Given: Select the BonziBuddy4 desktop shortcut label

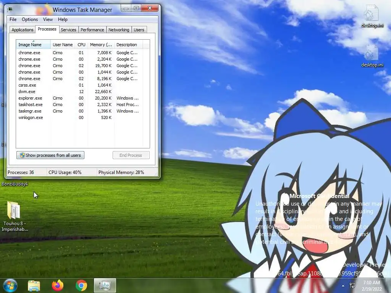Looking at the screenshot, I should click(15, 184).
